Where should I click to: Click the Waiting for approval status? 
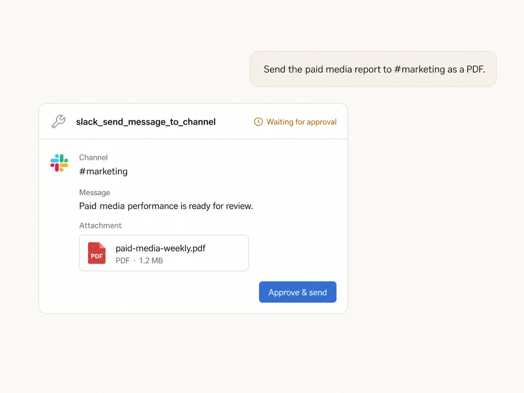click(295, 122)
